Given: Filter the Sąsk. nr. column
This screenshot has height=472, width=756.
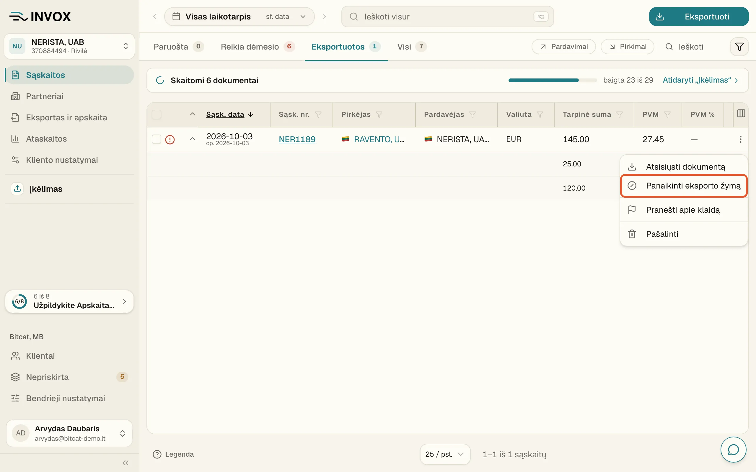Looking at the screenshot, I should [318, 114].
